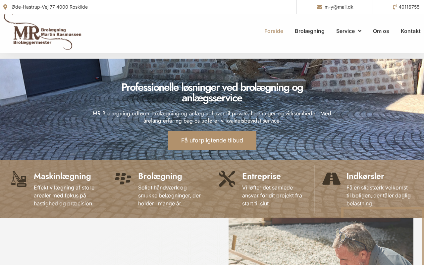Viewport: 424px width, 265px height.
Task: Click the Brolægning paving stones icon
Action: 123,179
